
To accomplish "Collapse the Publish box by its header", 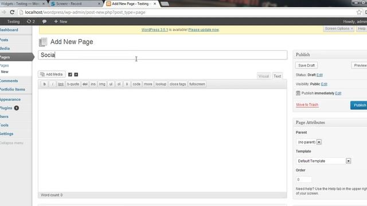I will coord(330,54).
